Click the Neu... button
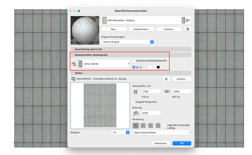The image size is (252, 155). [x=114, y=29]
